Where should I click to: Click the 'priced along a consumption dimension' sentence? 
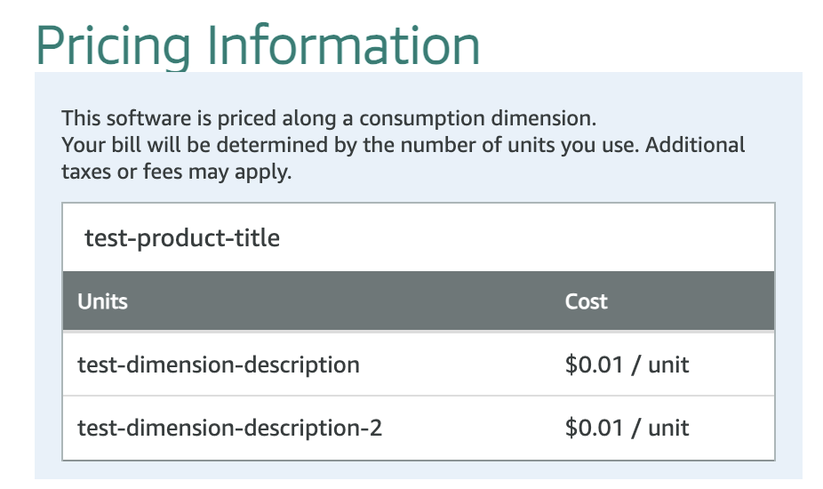[329, 118]
